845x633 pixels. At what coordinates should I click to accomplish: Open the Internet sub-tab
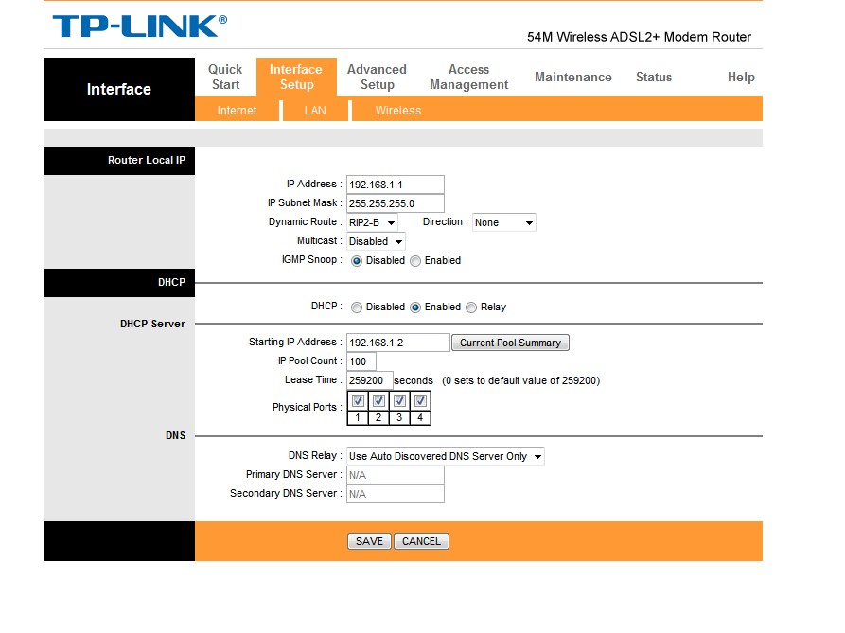point(237,111)
